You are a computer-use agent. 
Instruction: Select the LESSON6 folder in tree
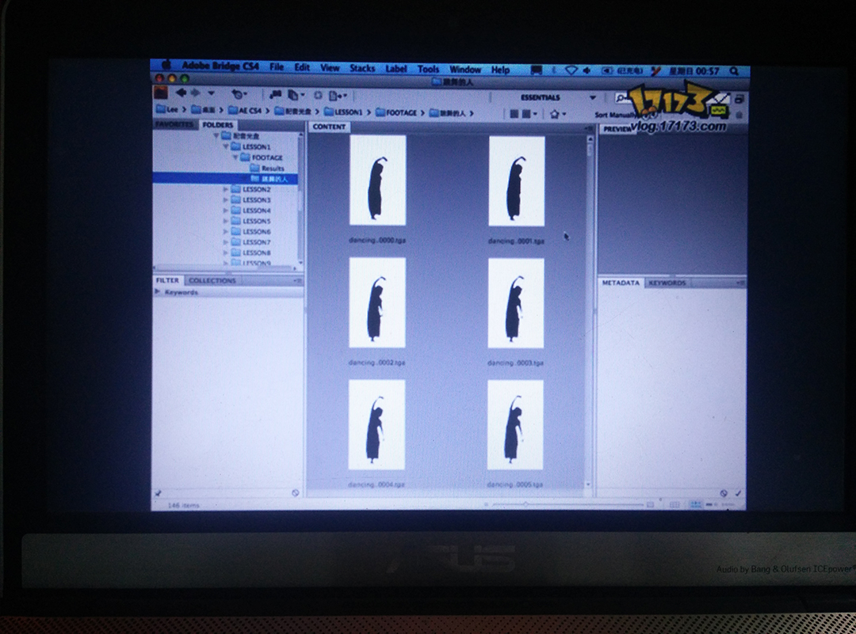coord(251,232)
